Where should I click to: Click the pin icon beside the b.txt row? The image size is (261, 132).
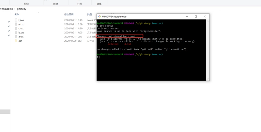[x=9, y=35]
